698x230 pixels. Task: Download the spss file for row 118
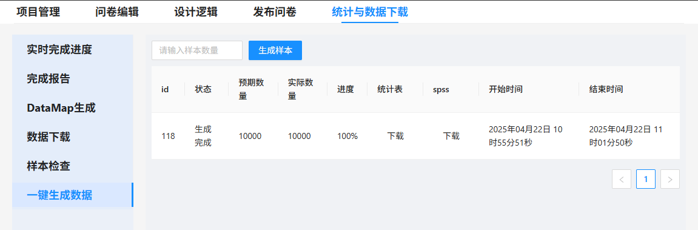click(451, 136)
